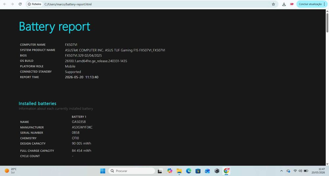Open File Explorer from the taskbar
Screen dimensions: 329x176
(179, 171)
